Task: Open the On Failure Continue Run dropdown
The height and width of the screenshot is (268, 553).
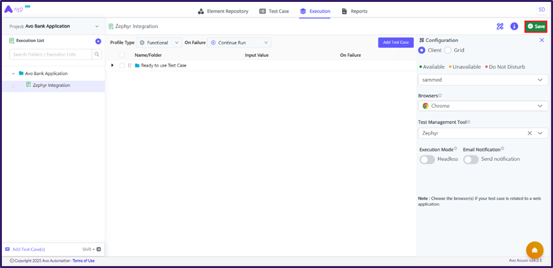Action: pyautogui.click(x=240, y=43)
